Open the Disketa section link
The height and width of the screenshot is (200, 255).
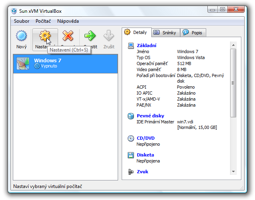(145, 155)
